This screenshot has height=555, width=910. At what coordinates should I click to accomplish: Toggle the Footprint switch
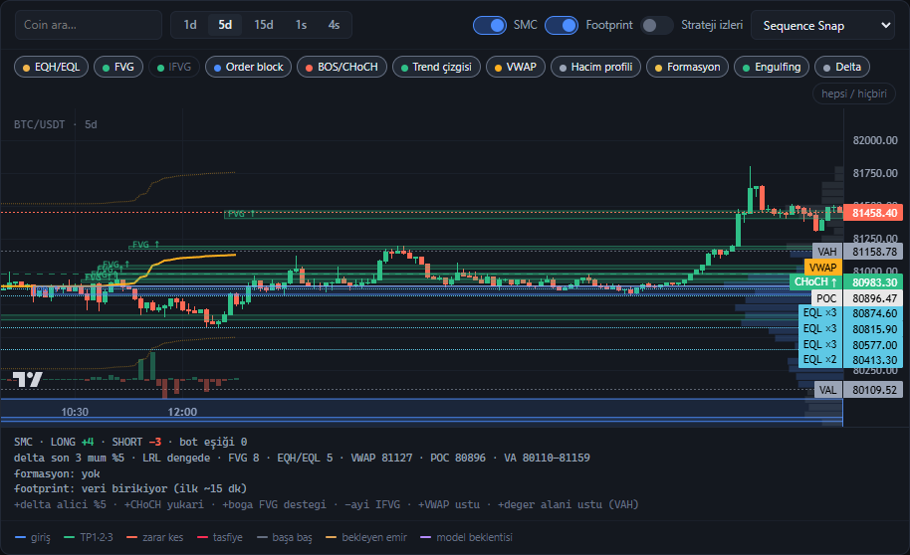click(x=562, y=26)
